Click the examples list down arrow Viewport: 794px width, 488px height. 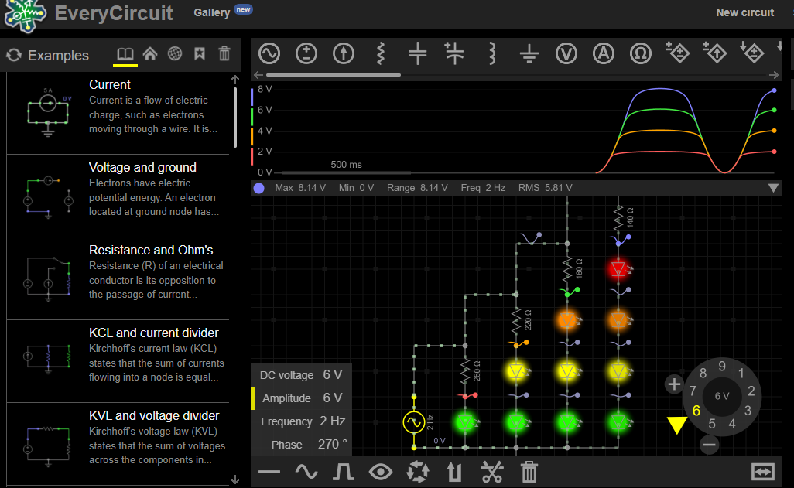pyautogui.click(x=235, y=479)
